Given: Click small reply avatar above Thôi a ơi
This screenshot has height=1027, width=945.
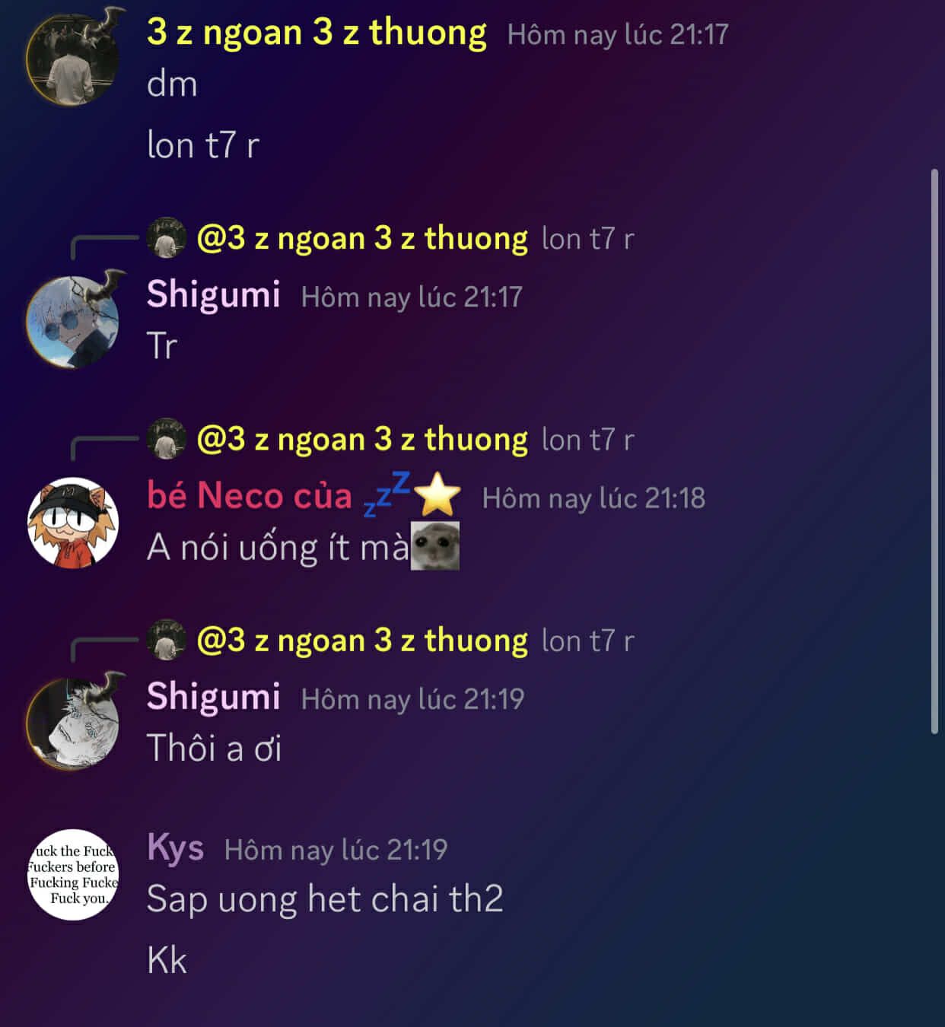Looking at the screenshot, I should (x=166, y=640).
